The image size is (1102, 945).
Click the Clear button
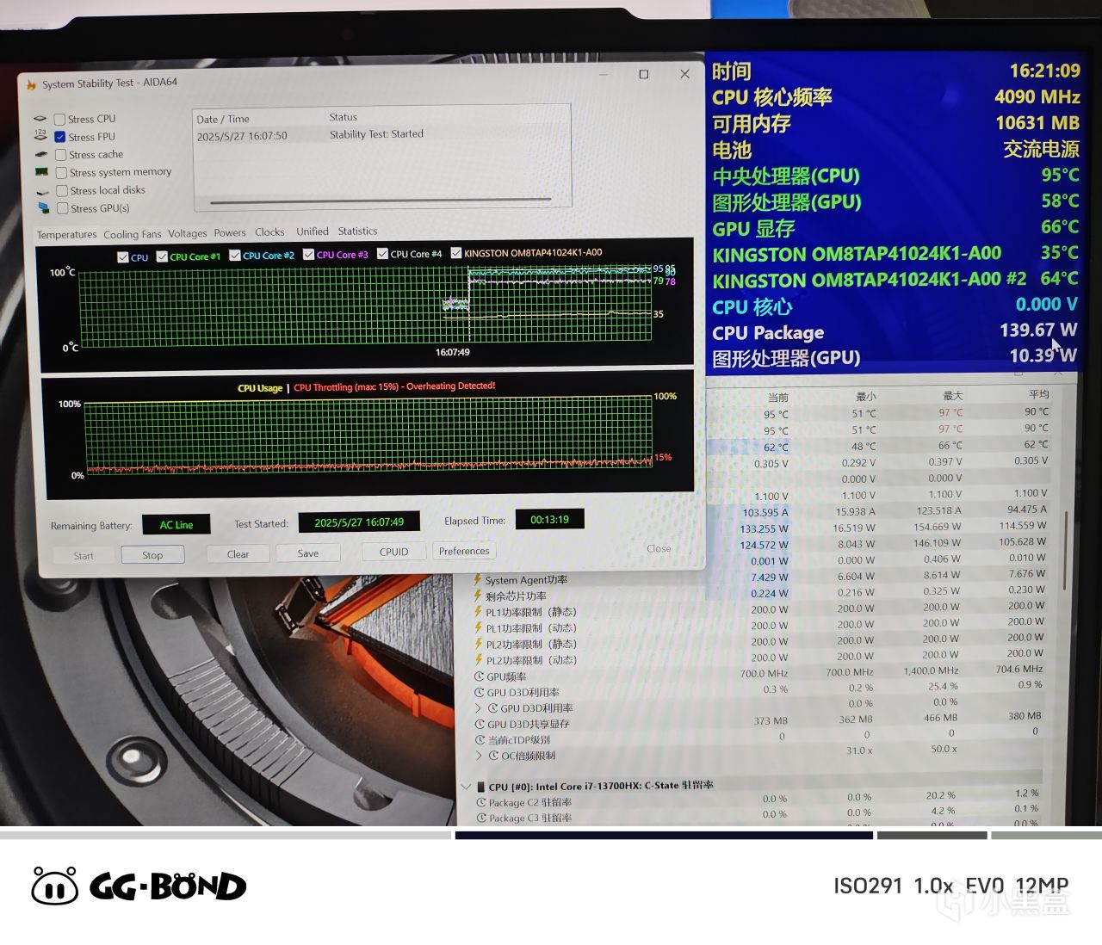tap(238, 554)
